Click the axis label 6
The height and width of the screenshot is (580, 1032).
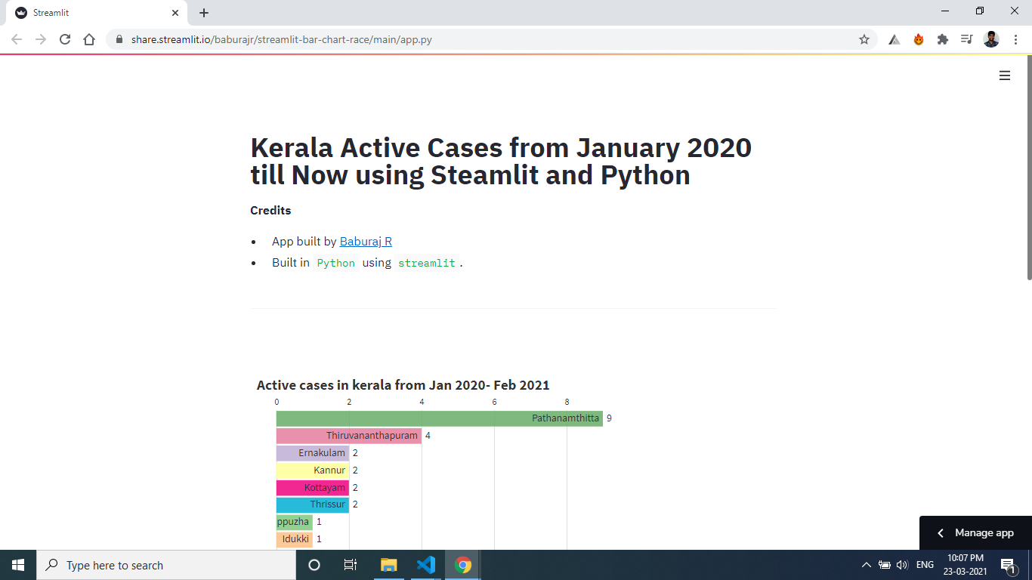click(495, 402)
